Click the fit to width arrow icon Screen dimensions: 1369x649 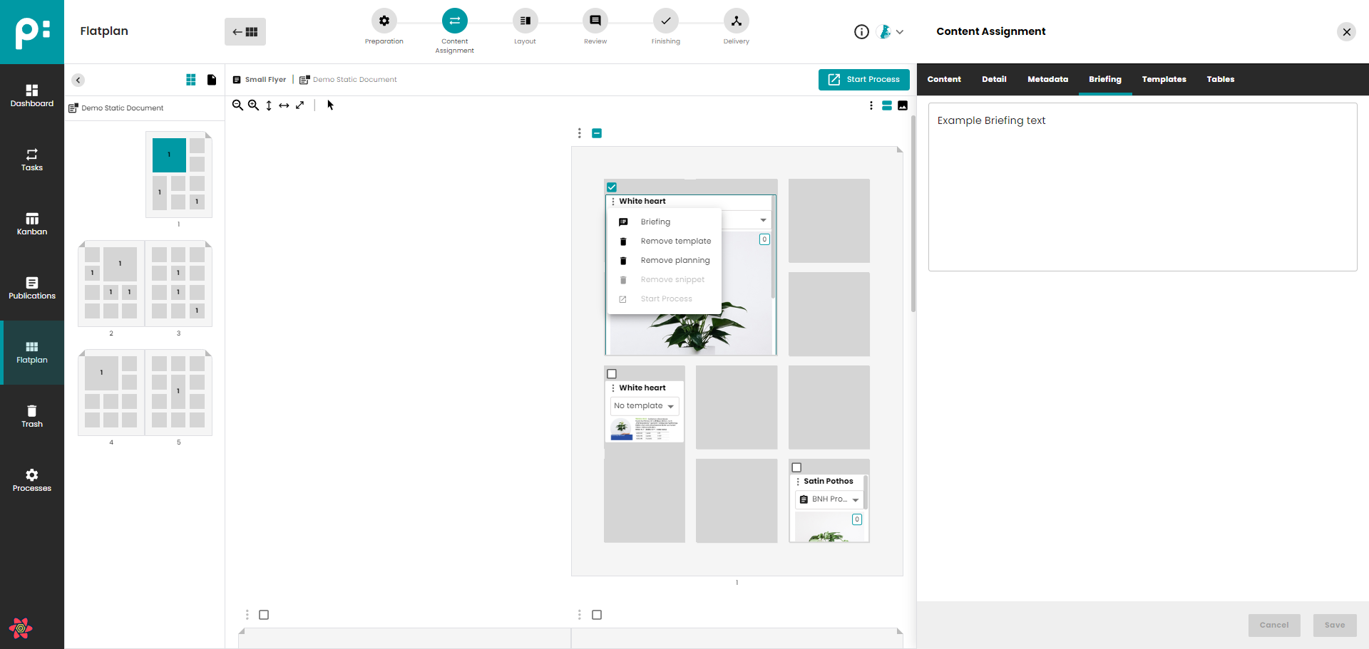point(284,105)
